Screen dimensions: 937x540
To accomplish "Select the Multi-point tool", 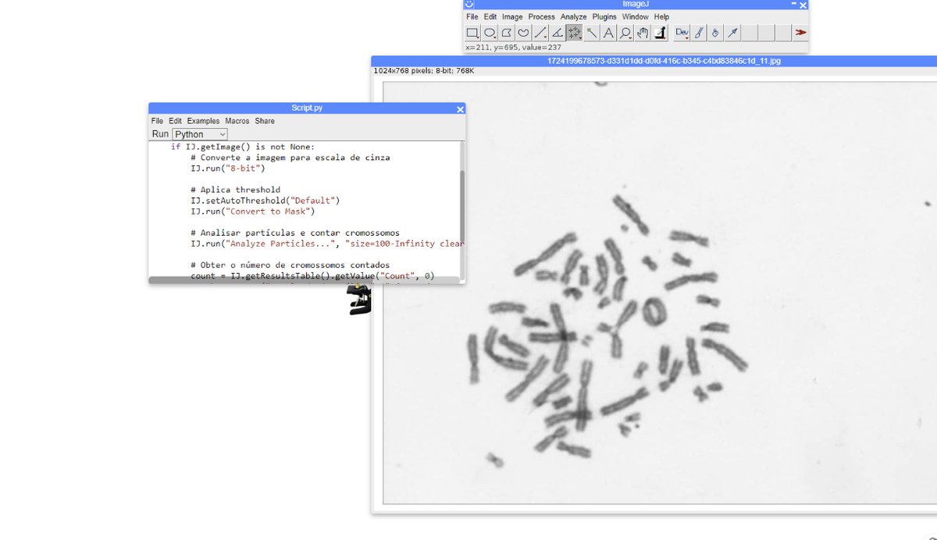I will point(575,33).
